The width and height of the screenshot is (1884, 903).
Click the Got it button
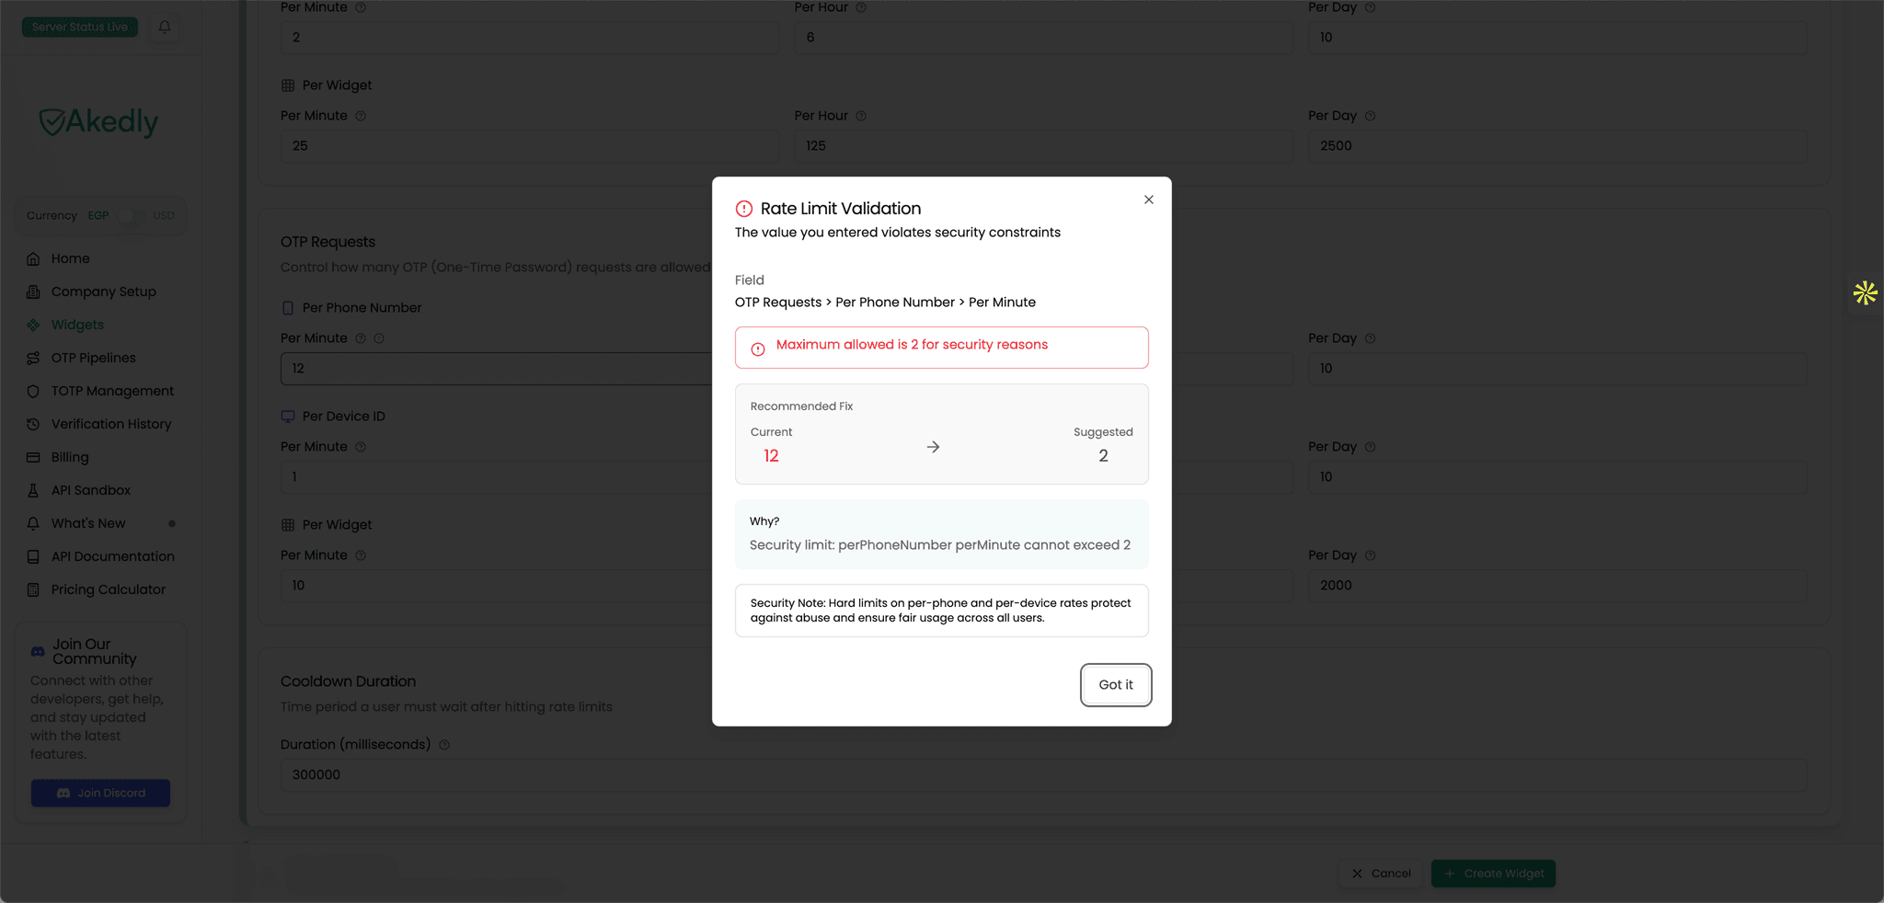pos(1116,685)
